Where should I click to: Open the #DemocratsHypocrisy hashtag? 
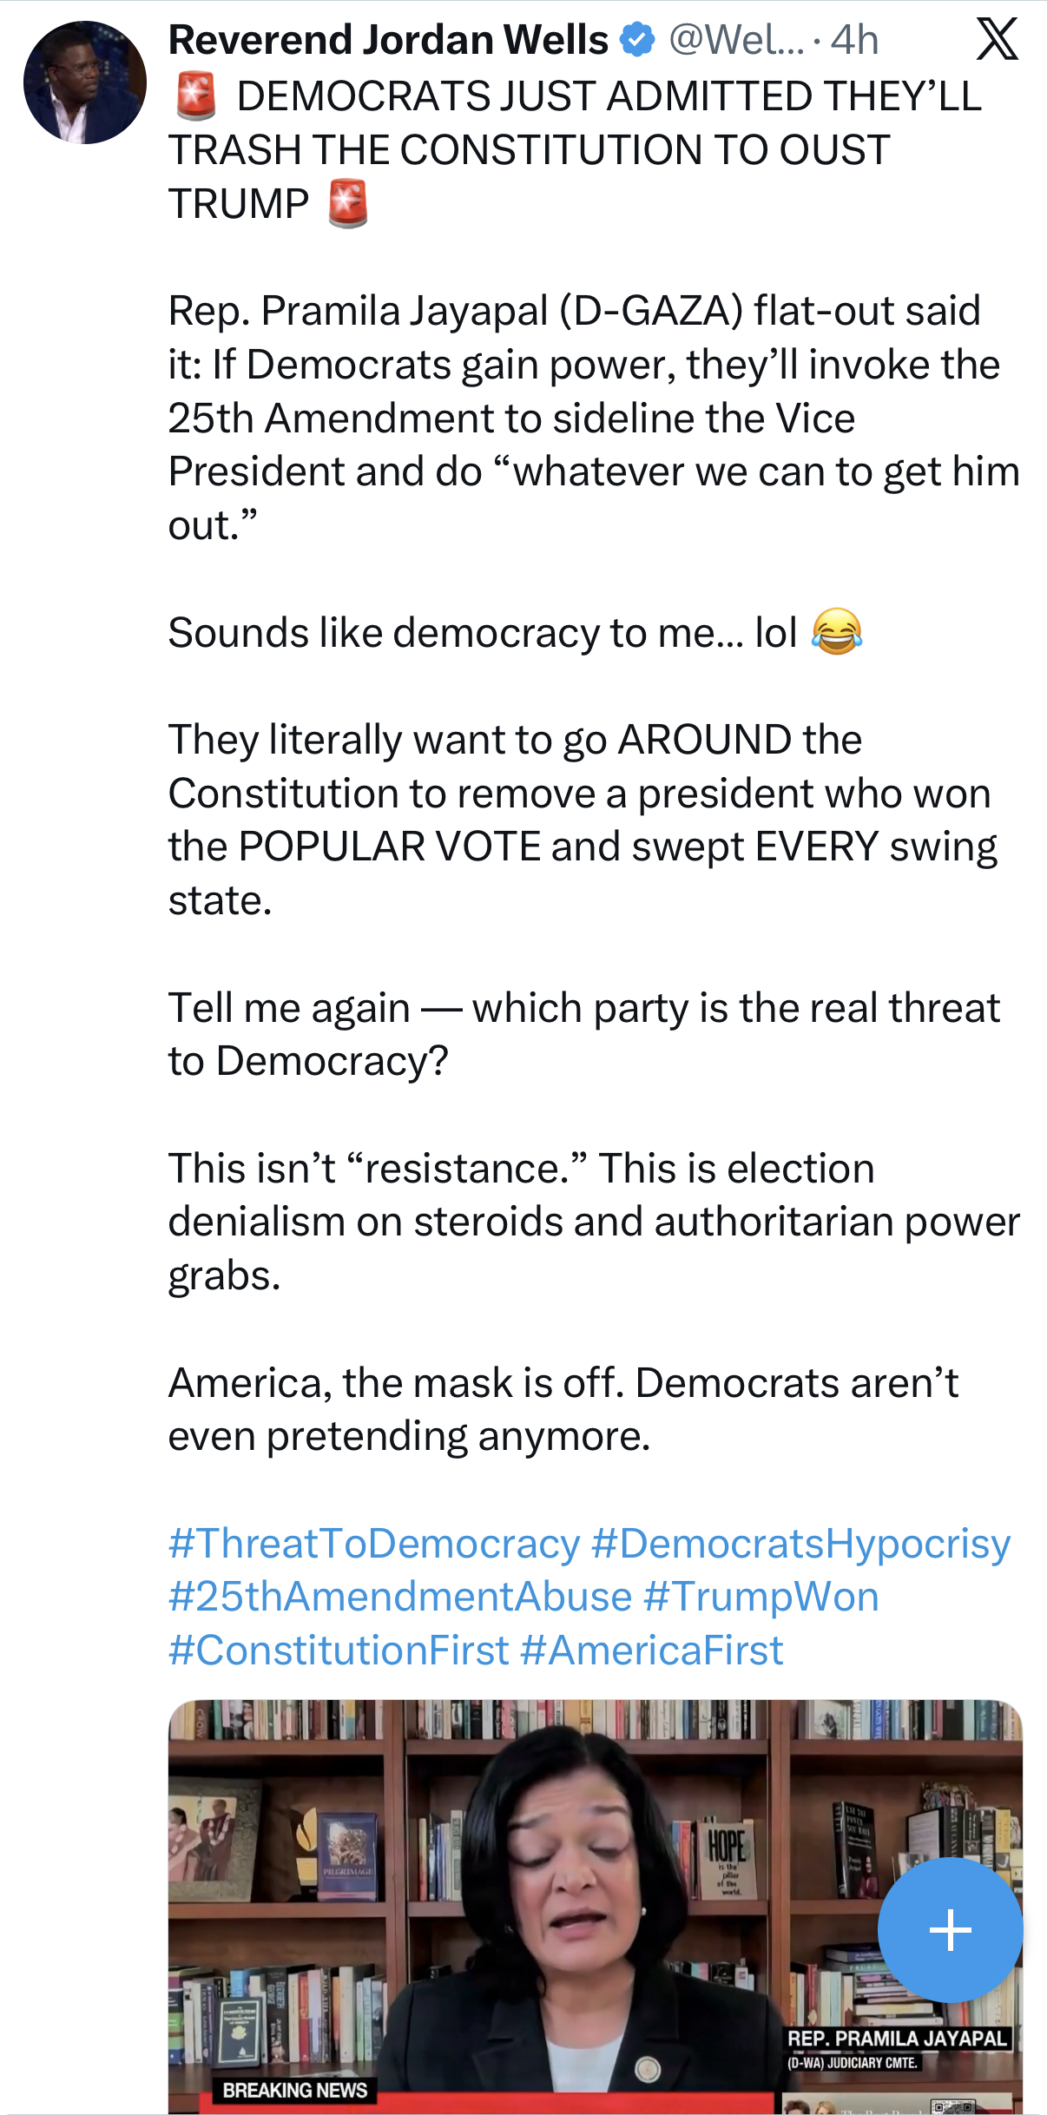[800, 1544]
